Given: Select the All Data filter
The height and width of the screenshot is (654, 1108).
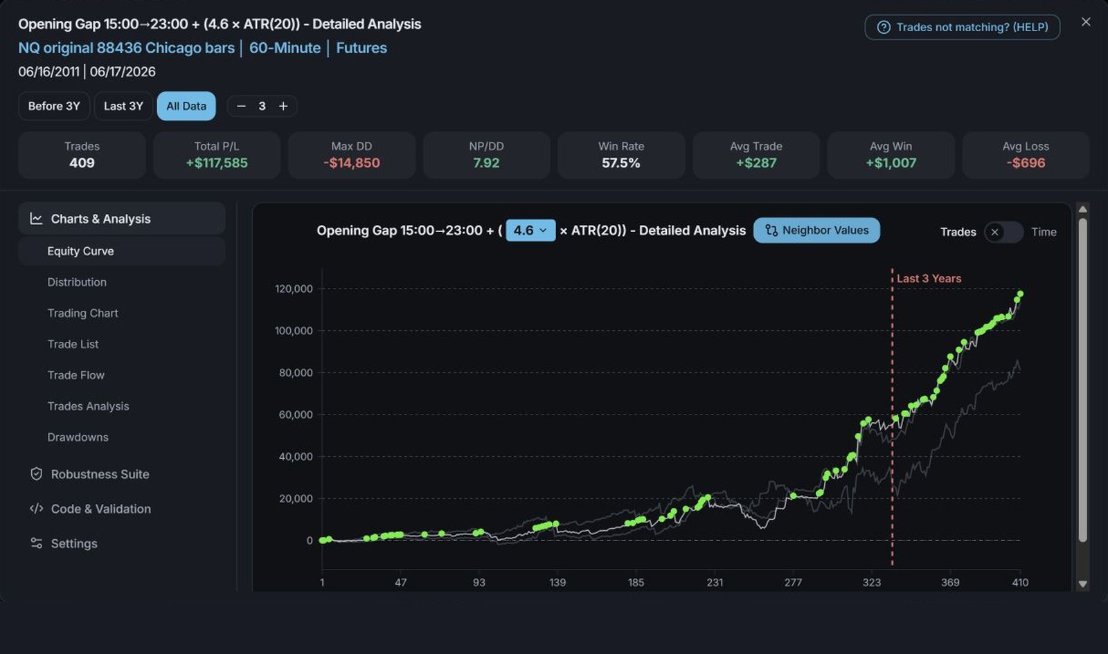Looking at the screenshot, I should [186, 106].
